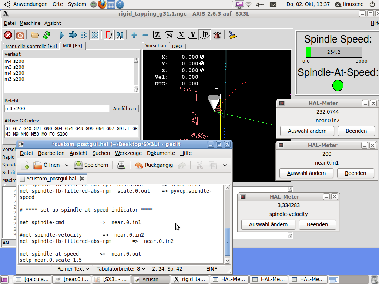The width and height of the screenshot is (379, 284).
Task: Print the document from gedit toolbar
Action: (121, 165)
